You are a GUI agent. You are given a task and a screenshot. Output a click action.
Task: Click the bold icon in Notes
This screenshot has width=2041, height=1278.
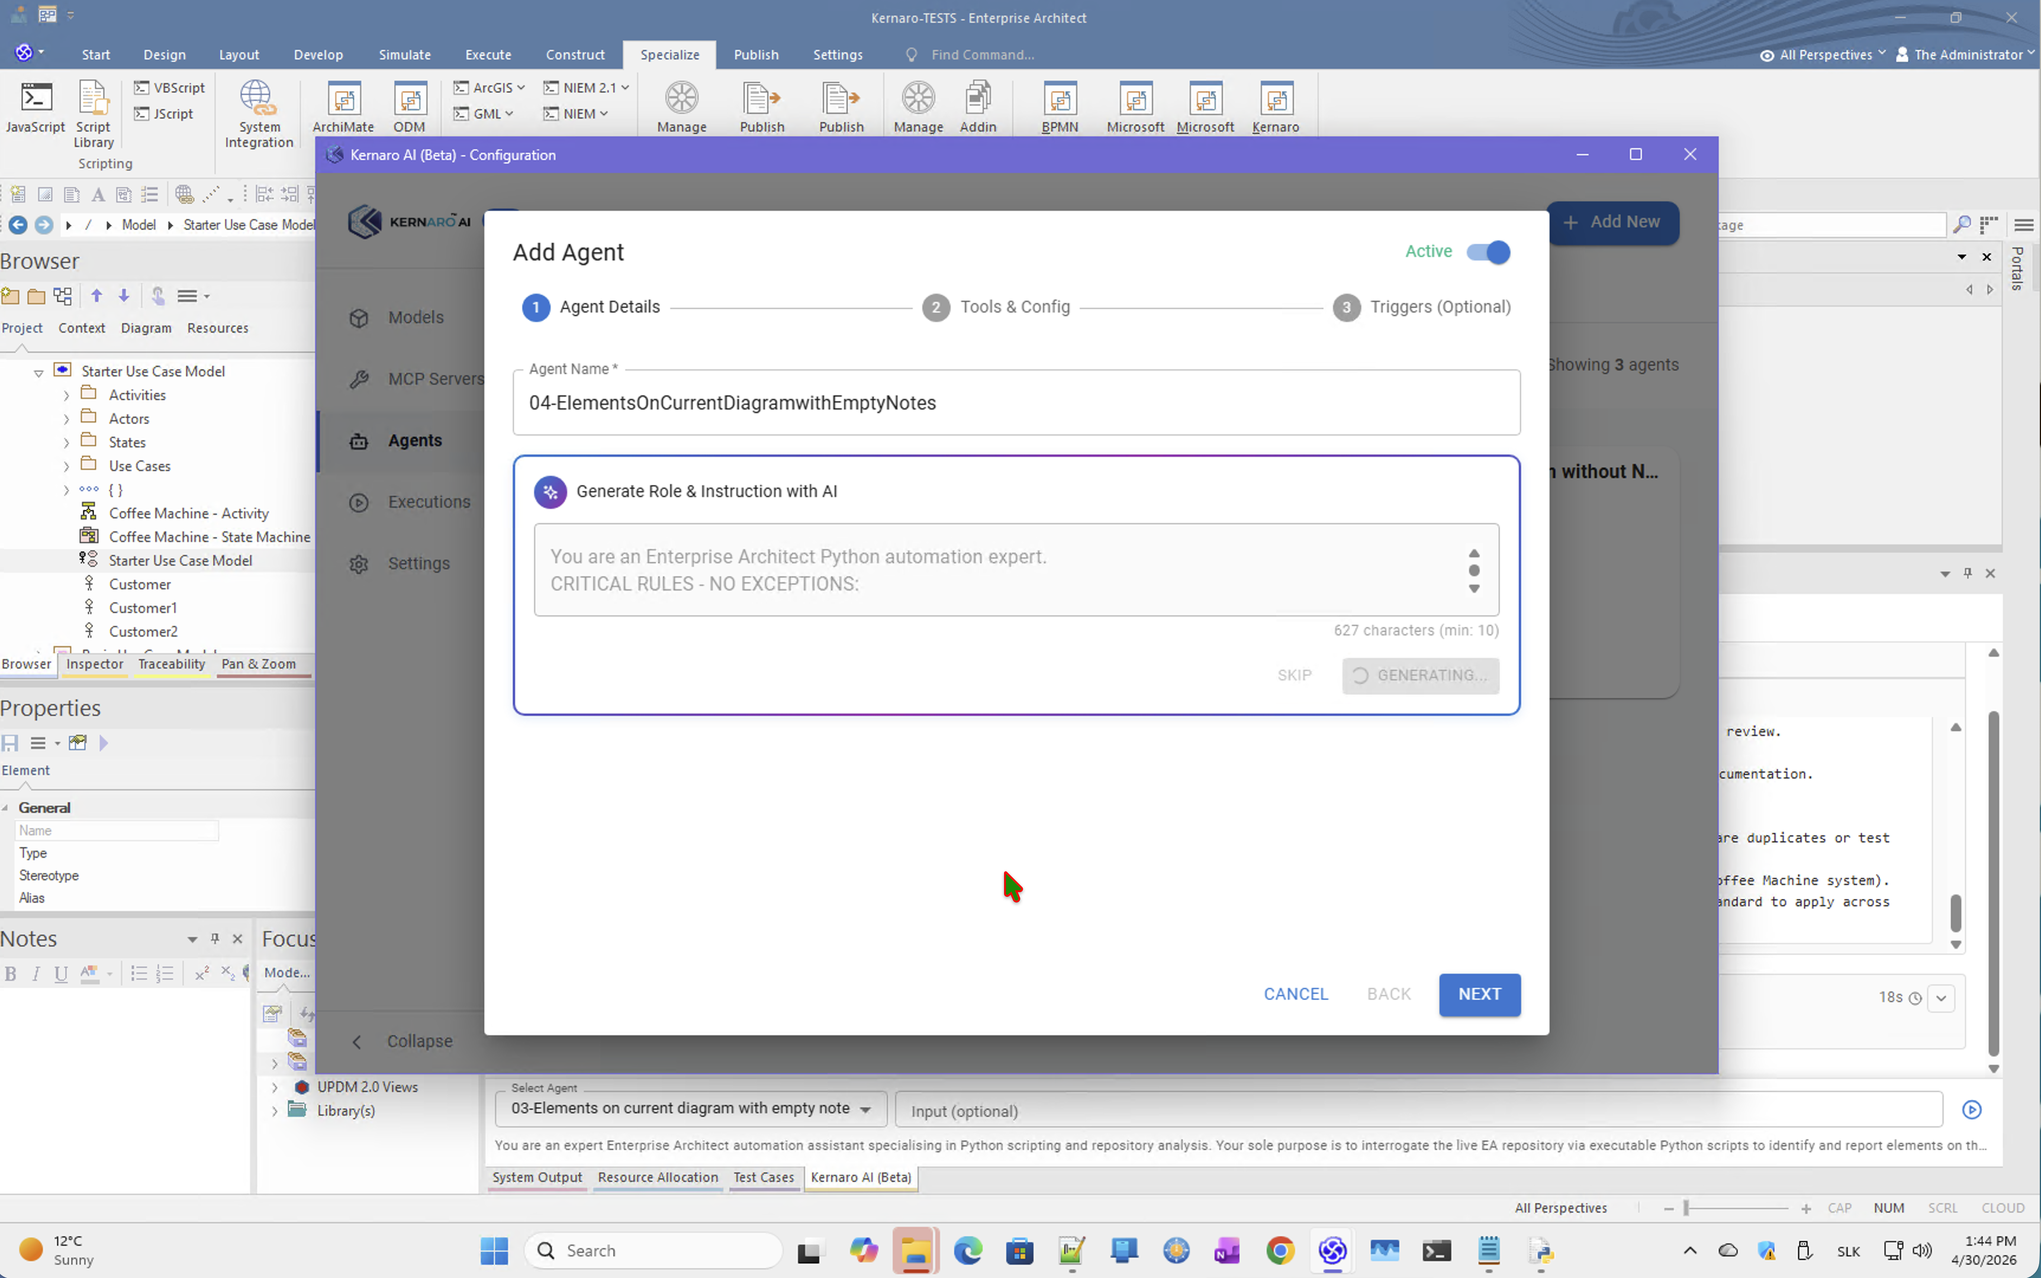pyautogui.click(x=11, y=974)
